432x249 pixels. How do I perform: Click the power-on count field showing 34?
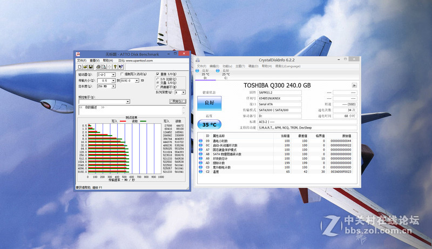coord(345,110)
